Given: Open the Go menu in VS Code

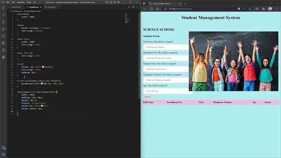Looking at the screenshot, I should pyautogui.click(x=35, y=2).
